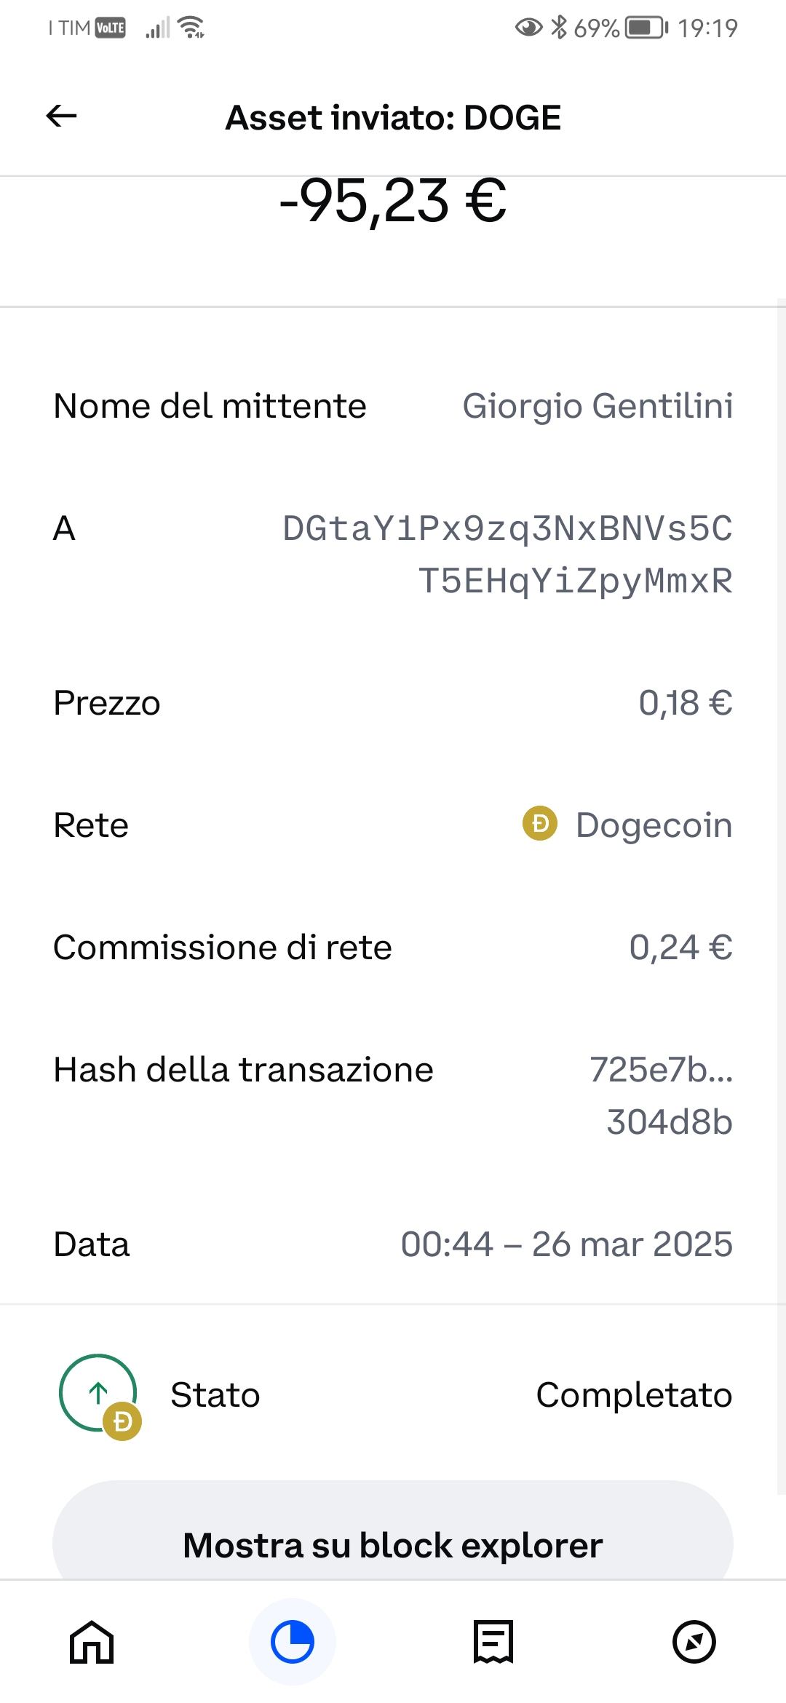Tap the eye comfort status icon
Image resolution: width=786 pixels, height=1703 pixels.
click(x=529, y=28)
